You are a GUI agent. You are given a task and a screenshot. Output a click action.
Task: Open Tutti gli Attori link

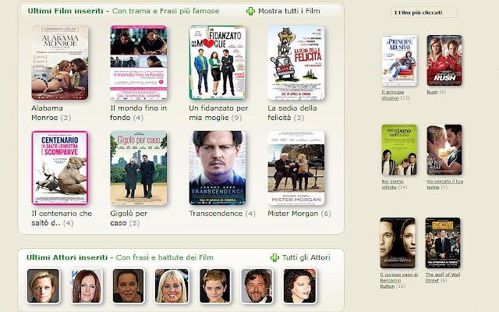tap(306, 257)
